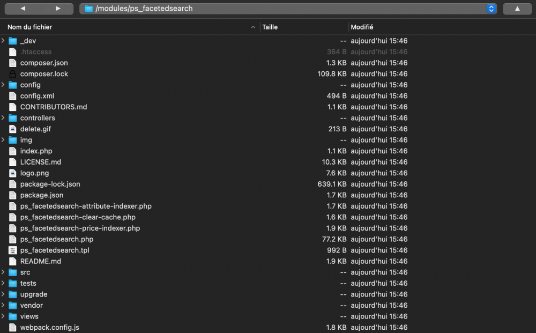
Task: Toggle sort direction arrow in name column
Action: (253, 27)
